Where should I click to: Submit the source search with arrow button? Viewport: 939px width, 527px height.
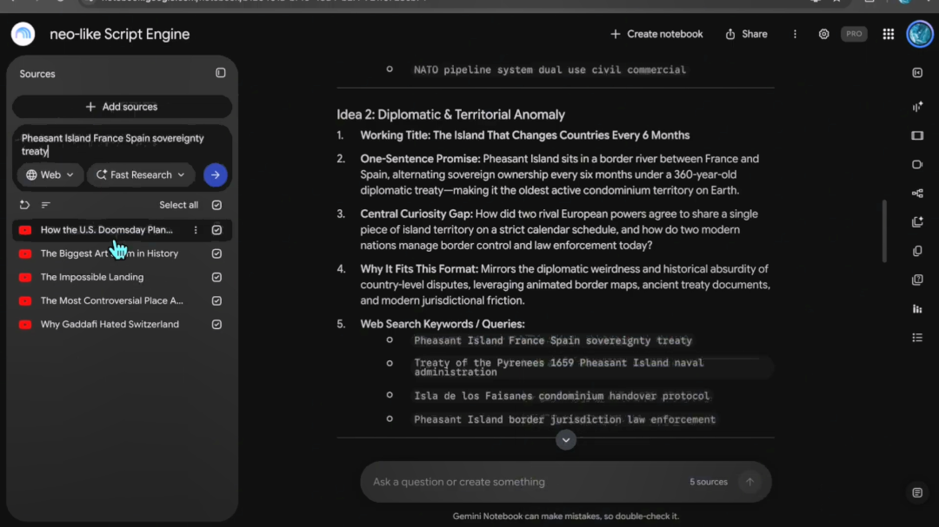click(x=216, y=175)
